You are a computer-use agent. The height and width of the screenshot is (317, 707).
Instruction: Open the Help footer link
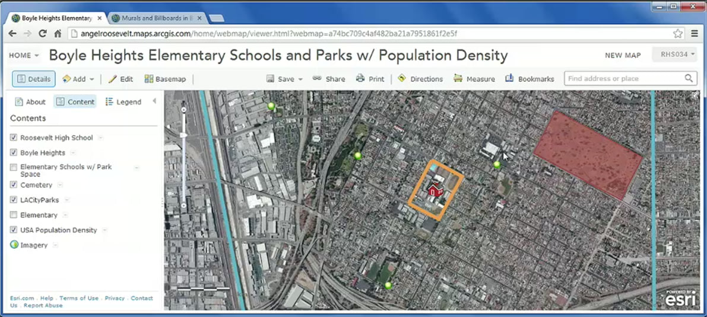tap(46, 298)
